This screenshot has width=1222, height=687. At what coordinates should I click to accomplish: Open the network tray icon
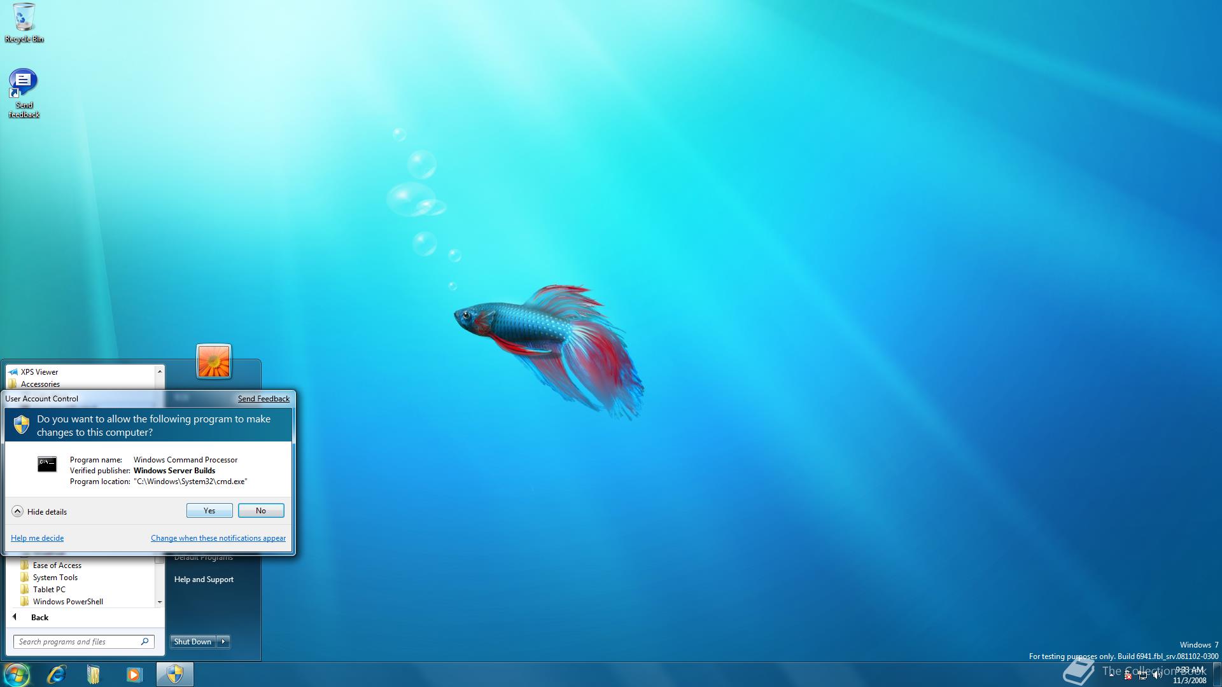pyautogui.click(x=1142, y=676)
